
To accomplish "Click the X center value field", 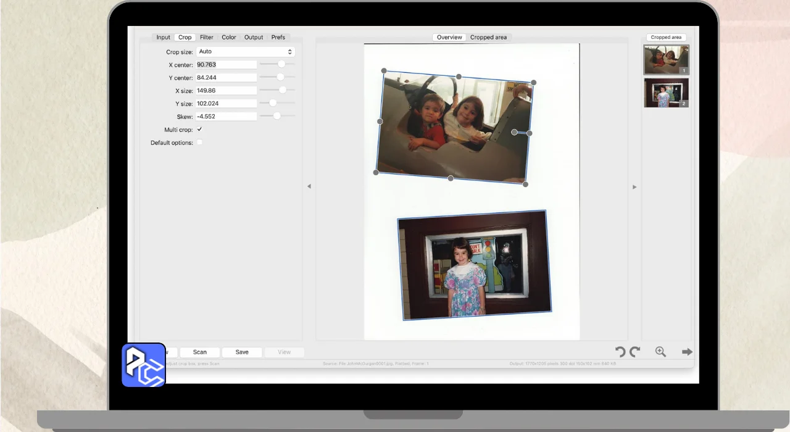I will (226, 65).
